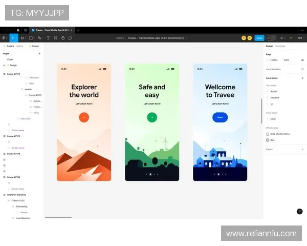Toggle page background color visibility eye
The width and height of the screenshot is (307, 246).
click(x=302, y=60)
